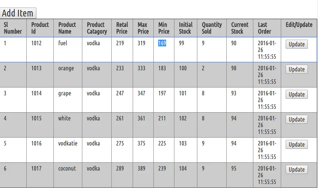Screen dimensions: 318x190
Task: Click the Add Item button
Action: pos(18,13)
